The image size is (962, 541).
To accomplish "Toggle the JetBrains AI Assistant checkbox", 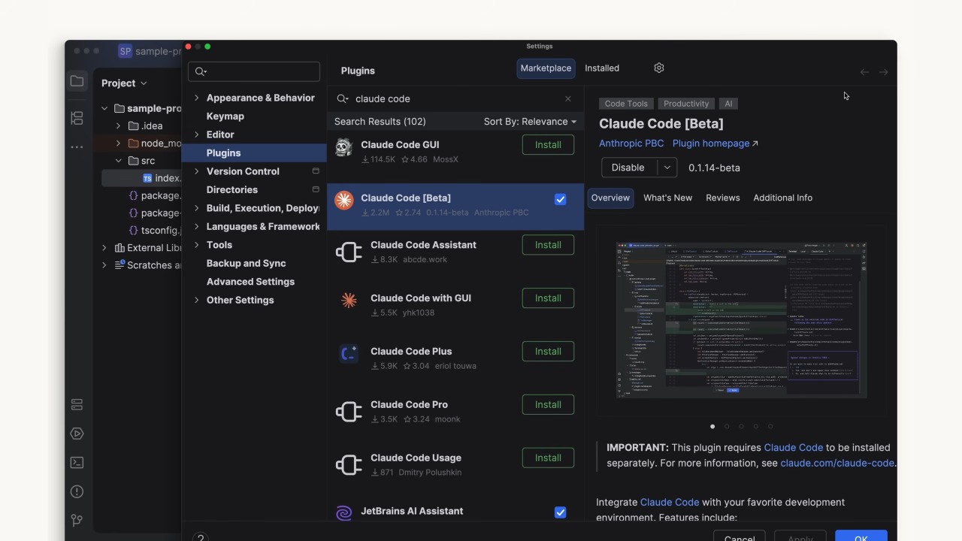I will pos(560,512).
